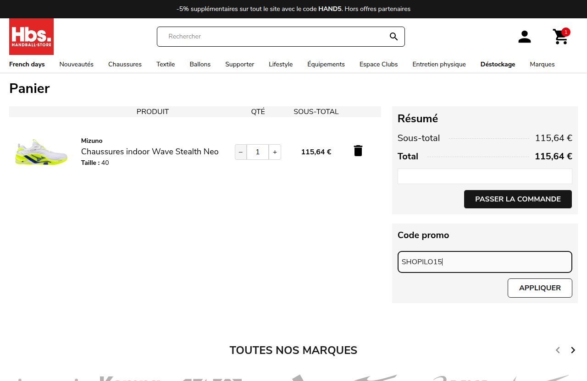Open the Textile menu
Viewport: 587px width, 381px height.
pos(166,64)
